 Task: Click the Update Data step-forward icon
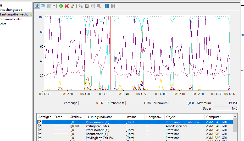(113, 6)
